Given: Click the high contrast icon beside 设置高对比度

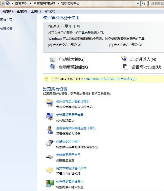Looking at the screenshot, I should click(125, 67).
